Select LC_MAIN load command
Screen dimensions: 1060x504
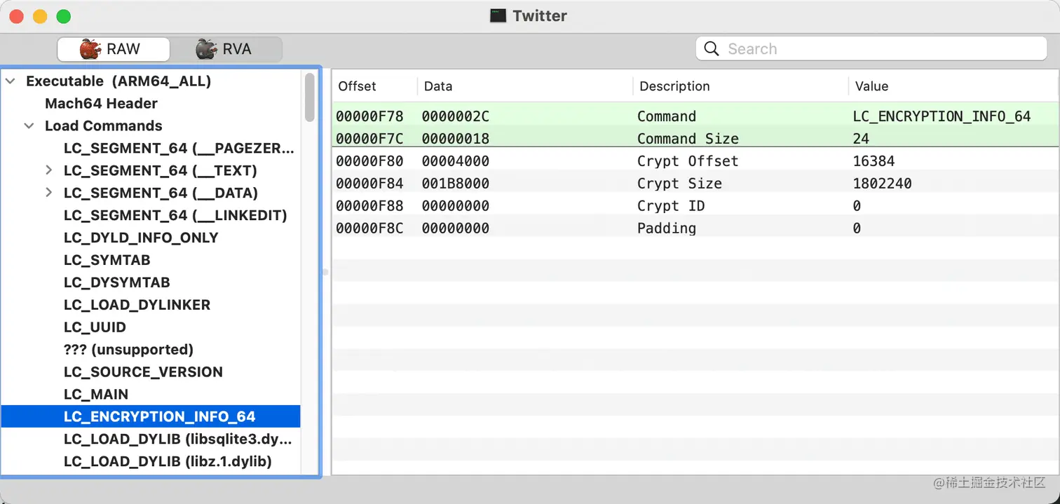(x=151, y=395)
